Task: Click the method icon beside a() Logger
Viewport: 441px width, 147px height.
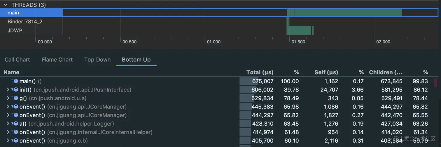Action: 15,124
